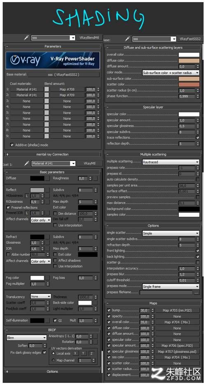
Task: Click the bump map amount field
Action: pyautogui.click(x=145, y=310)
